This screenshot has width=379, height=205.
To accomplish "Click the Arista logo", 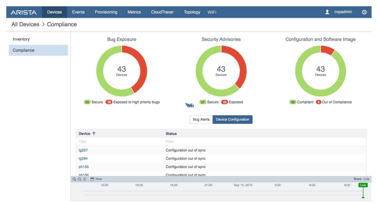I will coord(24,13).
